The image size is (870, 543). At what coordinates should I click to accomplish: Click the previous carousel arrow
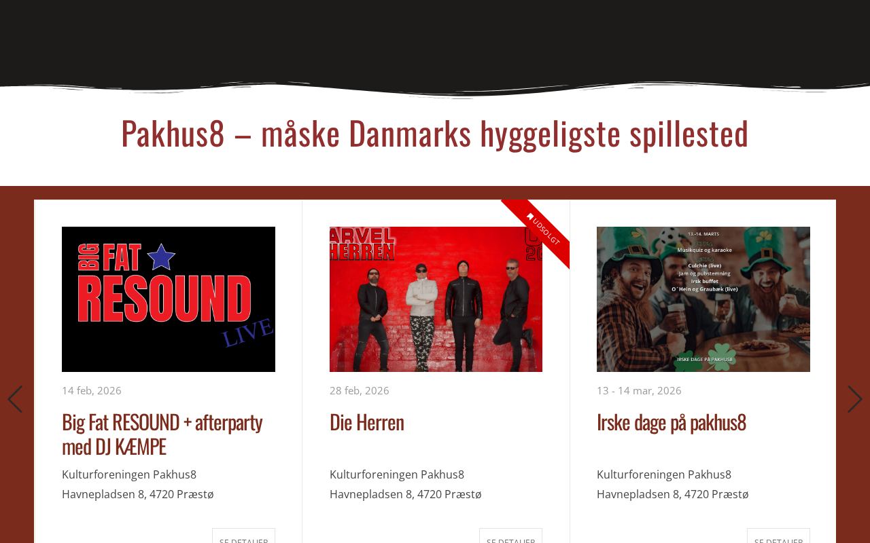tap(15, 399)
